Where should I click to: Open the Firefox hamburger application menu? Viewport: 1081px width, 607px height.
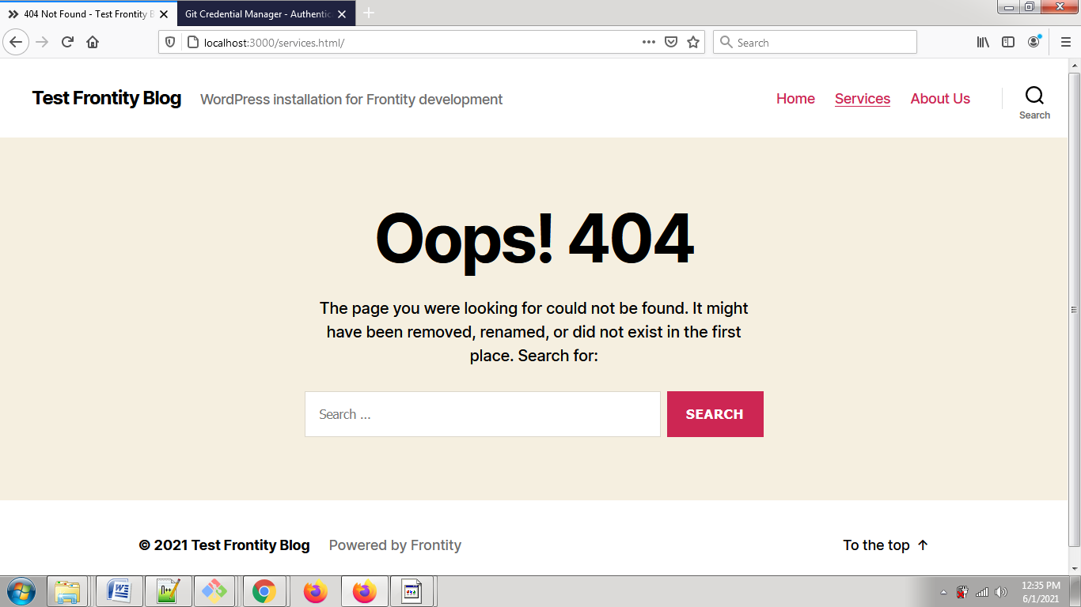[x=1065, y=43]
